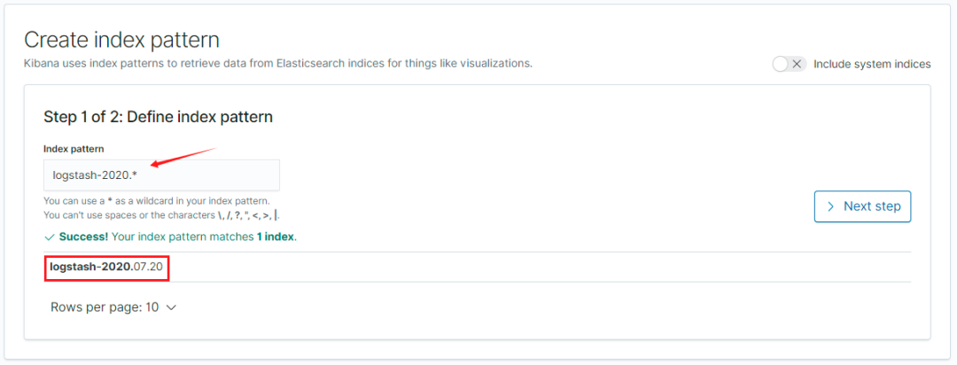This screenshot has height=365, width=957.
Task: Click the Index pattern input containing logstash-2020.*
Action: (162, 175)
